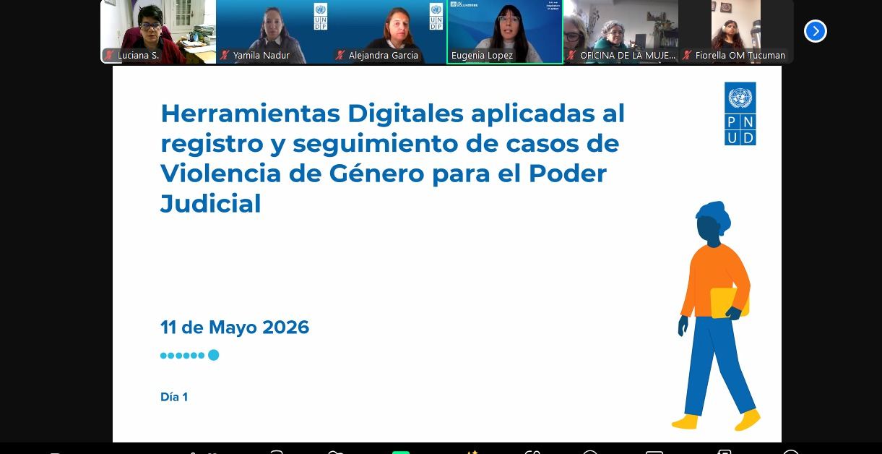Select Eugenia Lopez's highlighted speaker tile

coord(505,31)
